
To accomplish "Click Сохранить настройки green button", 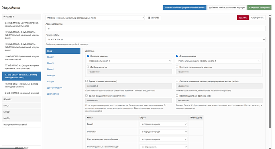I will tap(259, 8).
